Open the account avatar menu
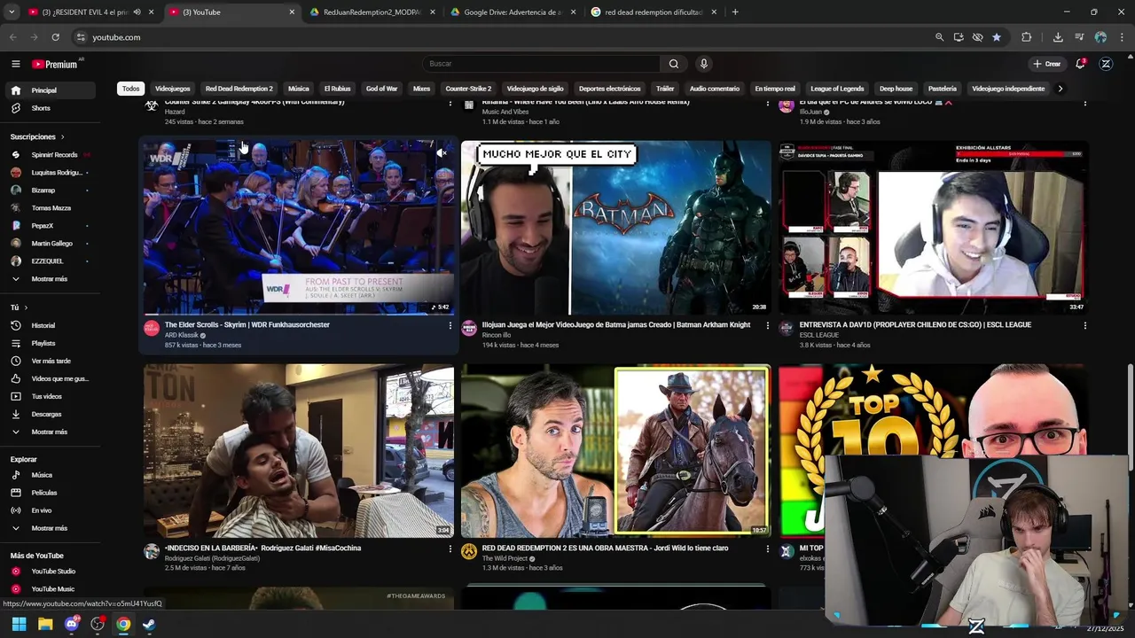1135x638 pixels. (x=1106, y=64)
